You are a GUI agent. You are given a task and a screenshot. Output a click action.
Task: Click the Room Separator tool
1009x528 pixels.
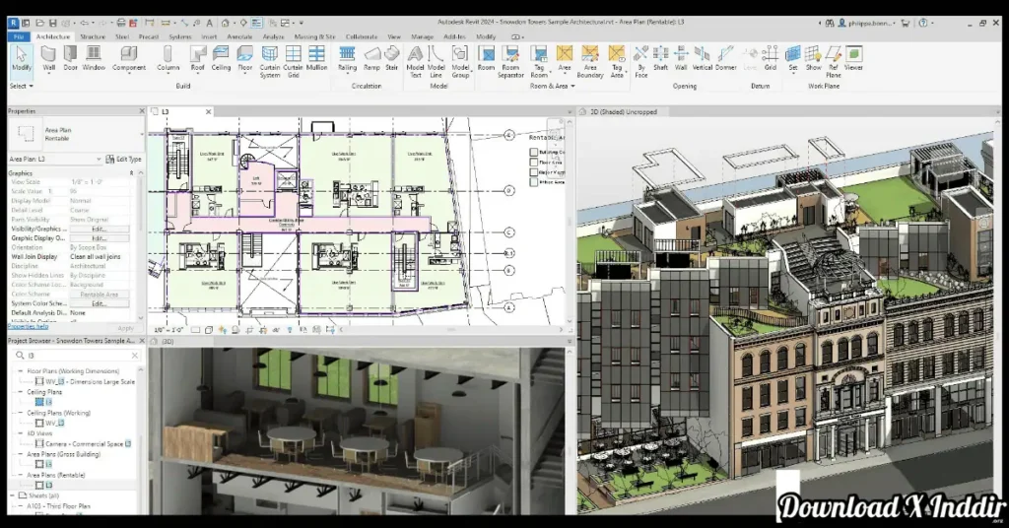pyautogui.click(x=510, y=62)
